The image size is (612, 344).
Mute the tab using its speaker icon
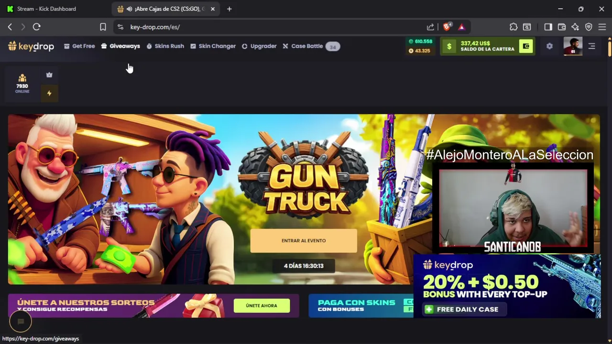coord(130,9)
